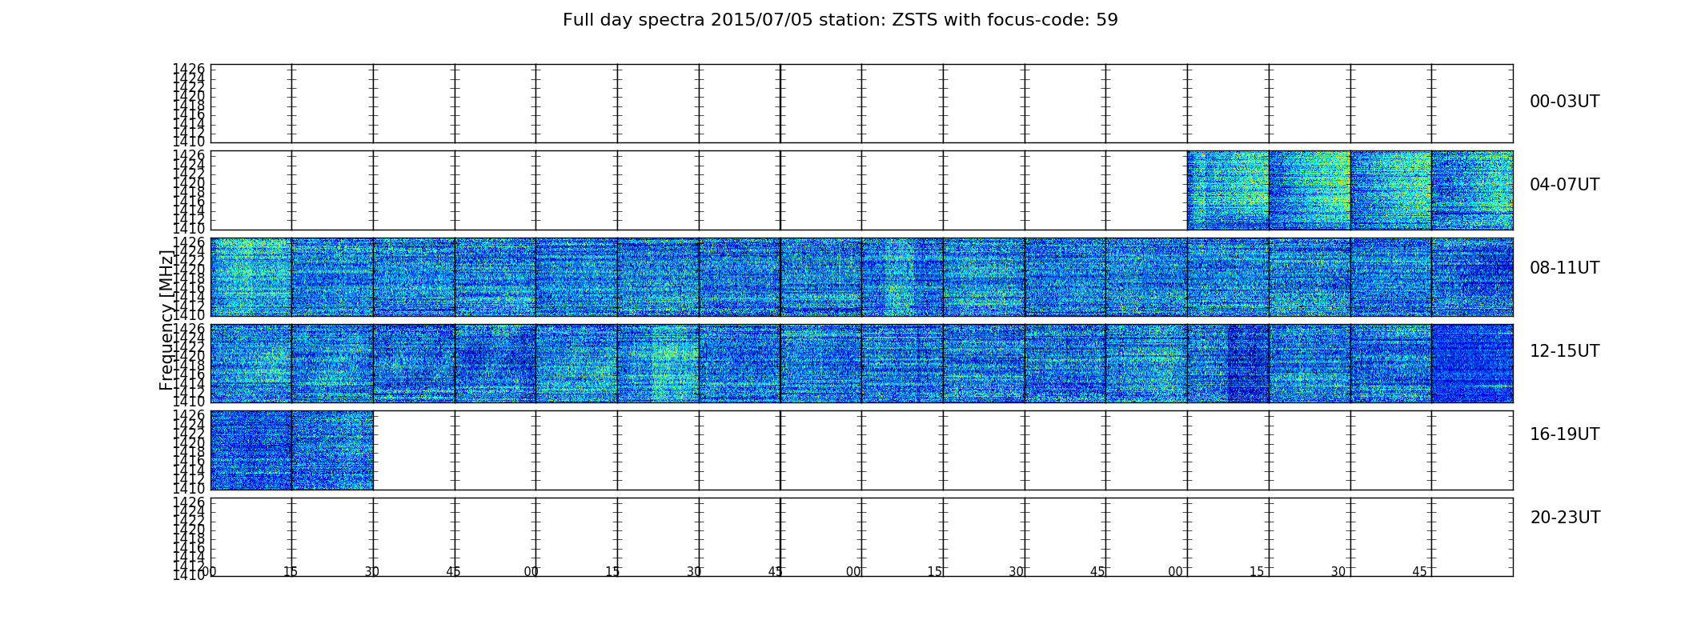Screen dimensions: 1681x640
Task: Click the "1426" tick label of the 00-03UT row
Action: 189,69
